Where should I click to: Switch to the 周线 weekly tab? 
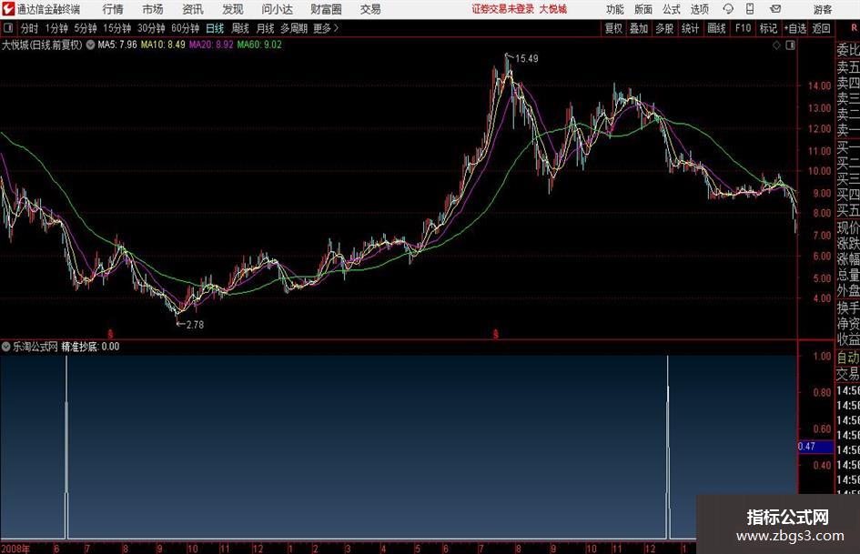click(240, 28)
